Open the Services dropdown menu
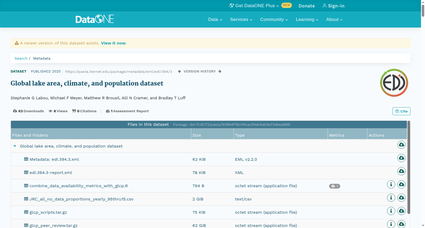425x228 pixels. pos(241,20)
